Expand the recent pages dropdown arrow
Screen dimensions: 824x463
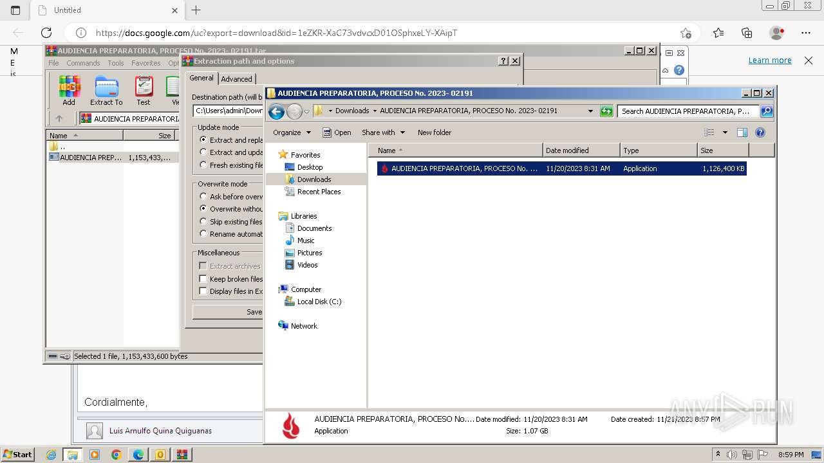(x=306, y=111)
